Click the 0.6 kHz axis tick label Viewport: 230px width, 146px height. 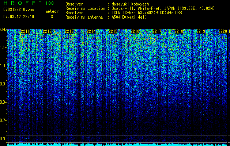pos(3,139)
